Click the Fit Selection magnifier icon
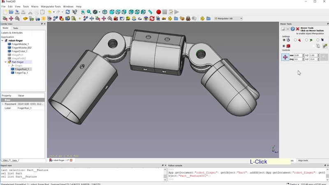The height and width of the screenshot is (185, 329). (89, 12)
